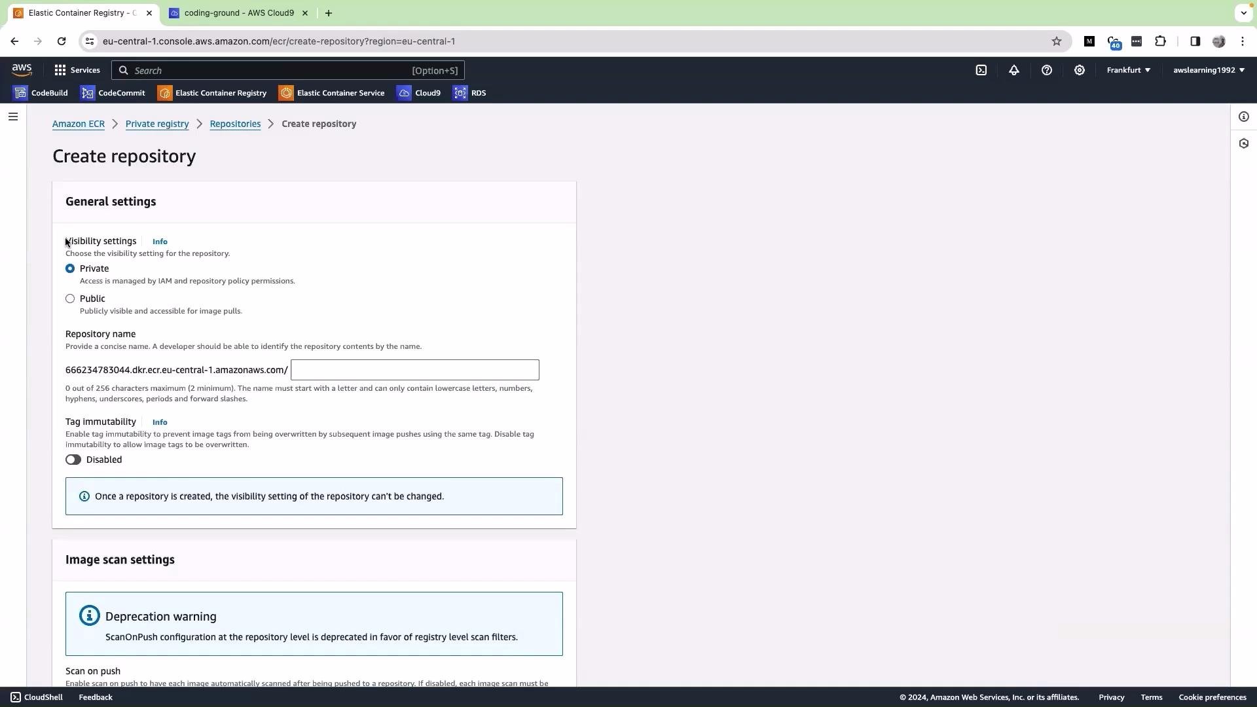Open CloudShell from the footer
The height and width of the screenshot is (707, 1257).
[x=37, y=697]
